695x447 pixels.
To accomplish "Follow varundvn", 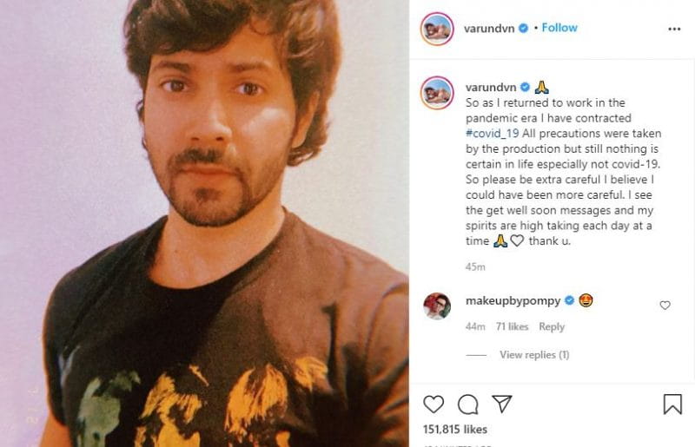I will [x=559, y=28].
